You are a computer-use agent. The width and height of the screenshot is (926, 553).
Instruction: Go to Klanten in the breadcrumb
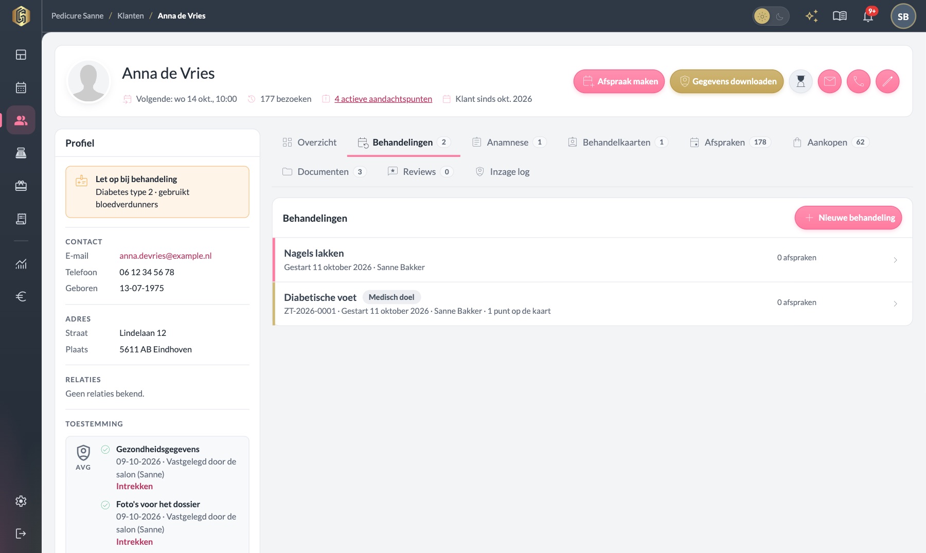131,16
